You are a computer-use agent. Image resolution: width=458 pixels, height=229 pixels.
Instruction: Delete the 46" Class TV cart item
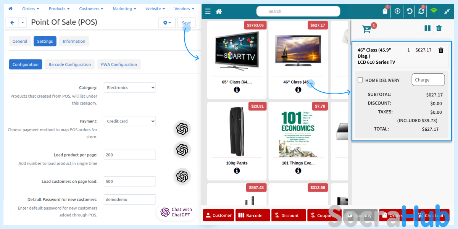pyautogui.click(x=441, y=50)
